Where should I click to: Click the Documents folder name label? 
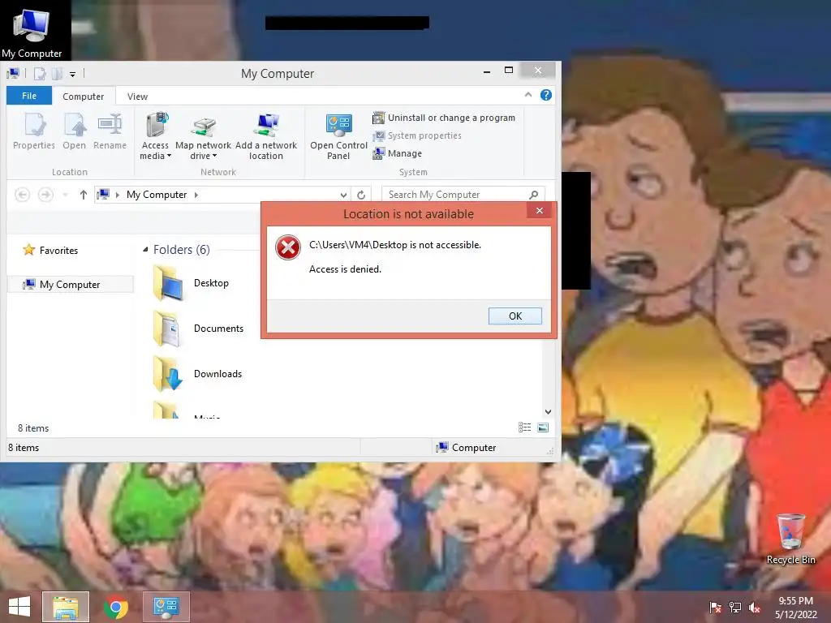click(x=218, y=329)
